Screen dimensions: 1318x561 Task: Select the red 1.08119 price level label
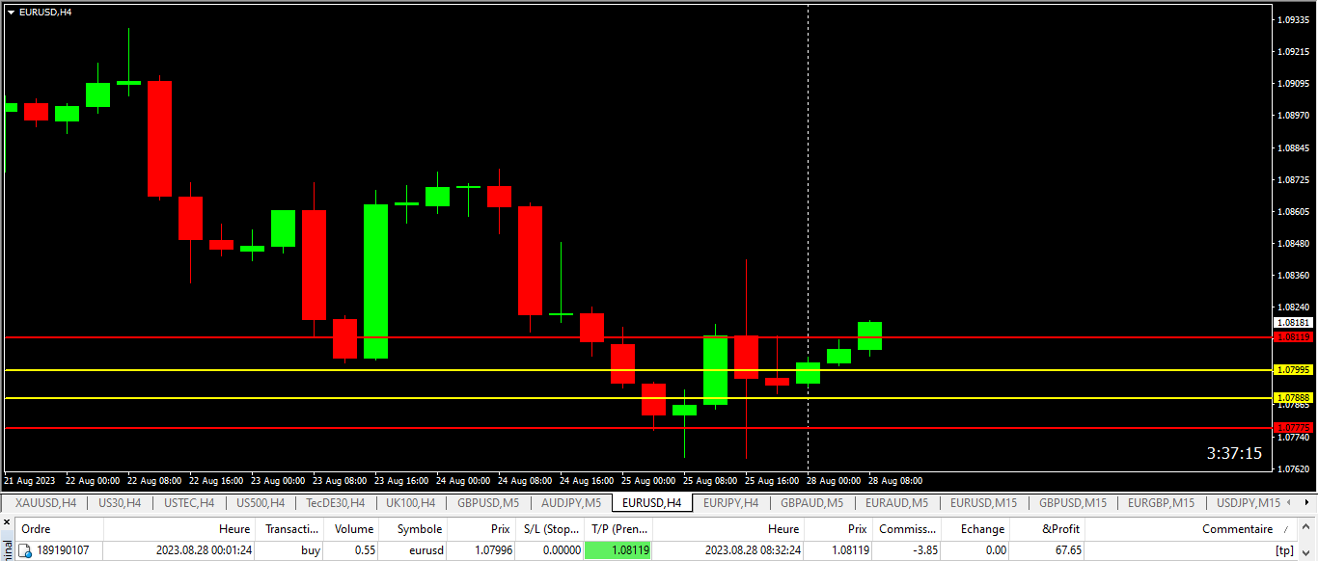[1293, 337]
